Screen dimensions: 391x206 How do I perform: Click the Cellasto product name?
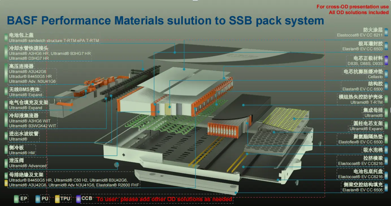375,77
